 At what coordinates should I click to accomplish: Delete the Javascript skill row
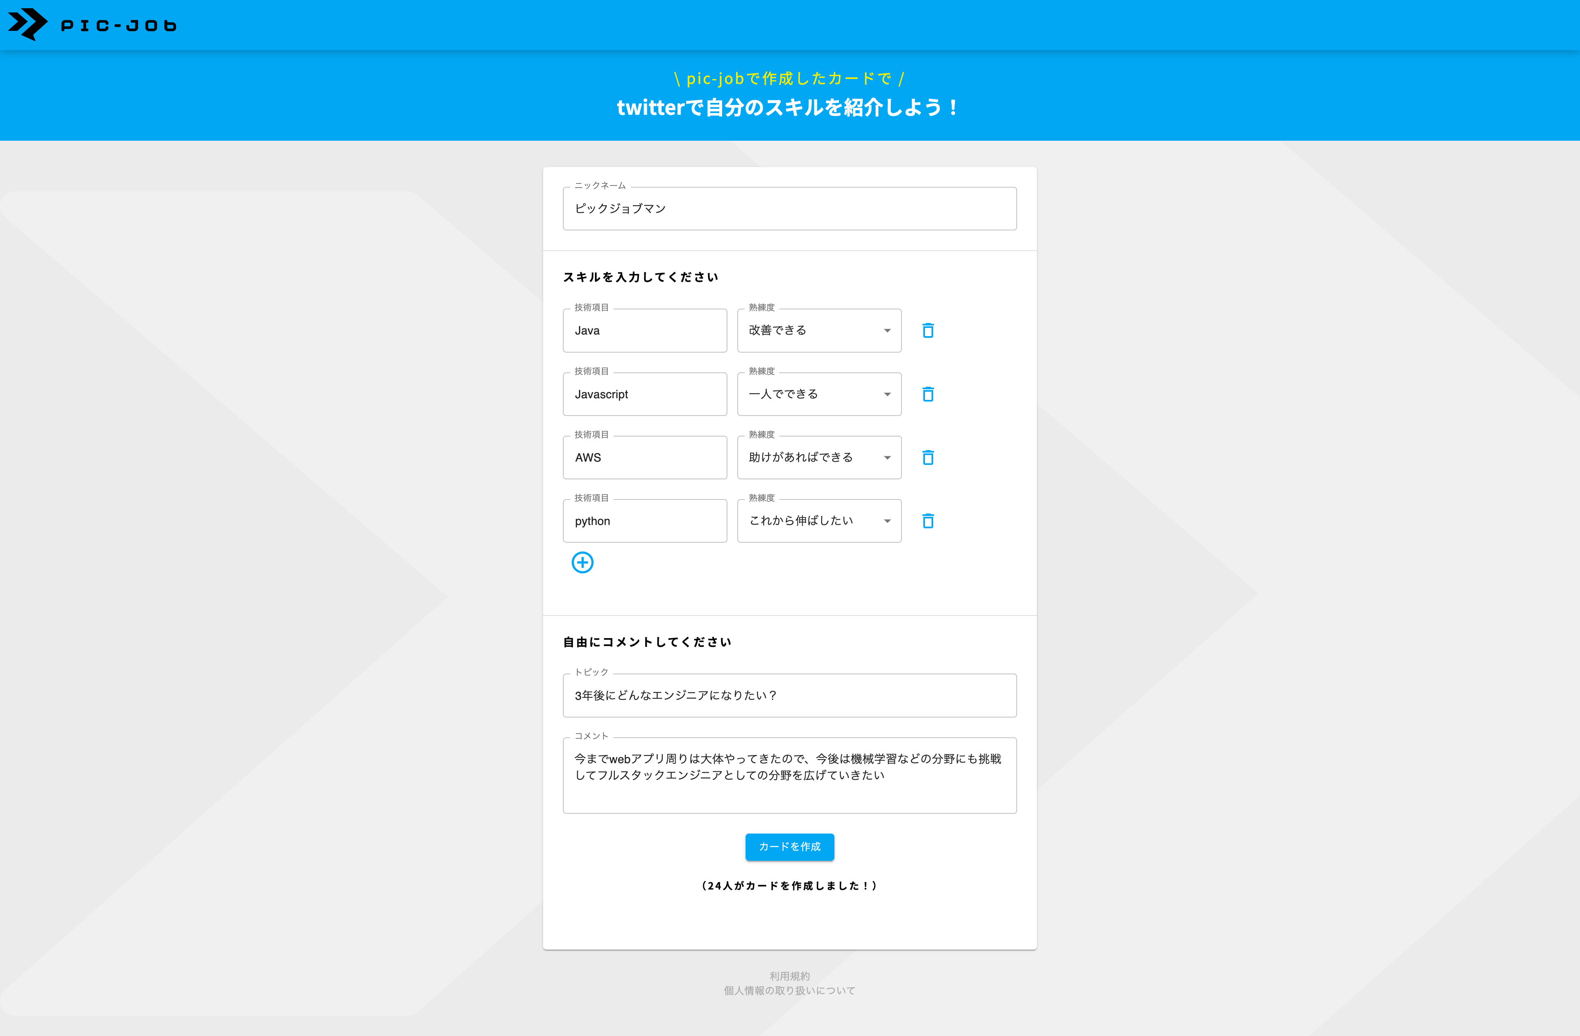coord(927,394)
